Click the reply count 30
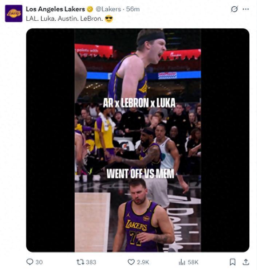Viewport: 257px width, 270px height. (39, 262)
